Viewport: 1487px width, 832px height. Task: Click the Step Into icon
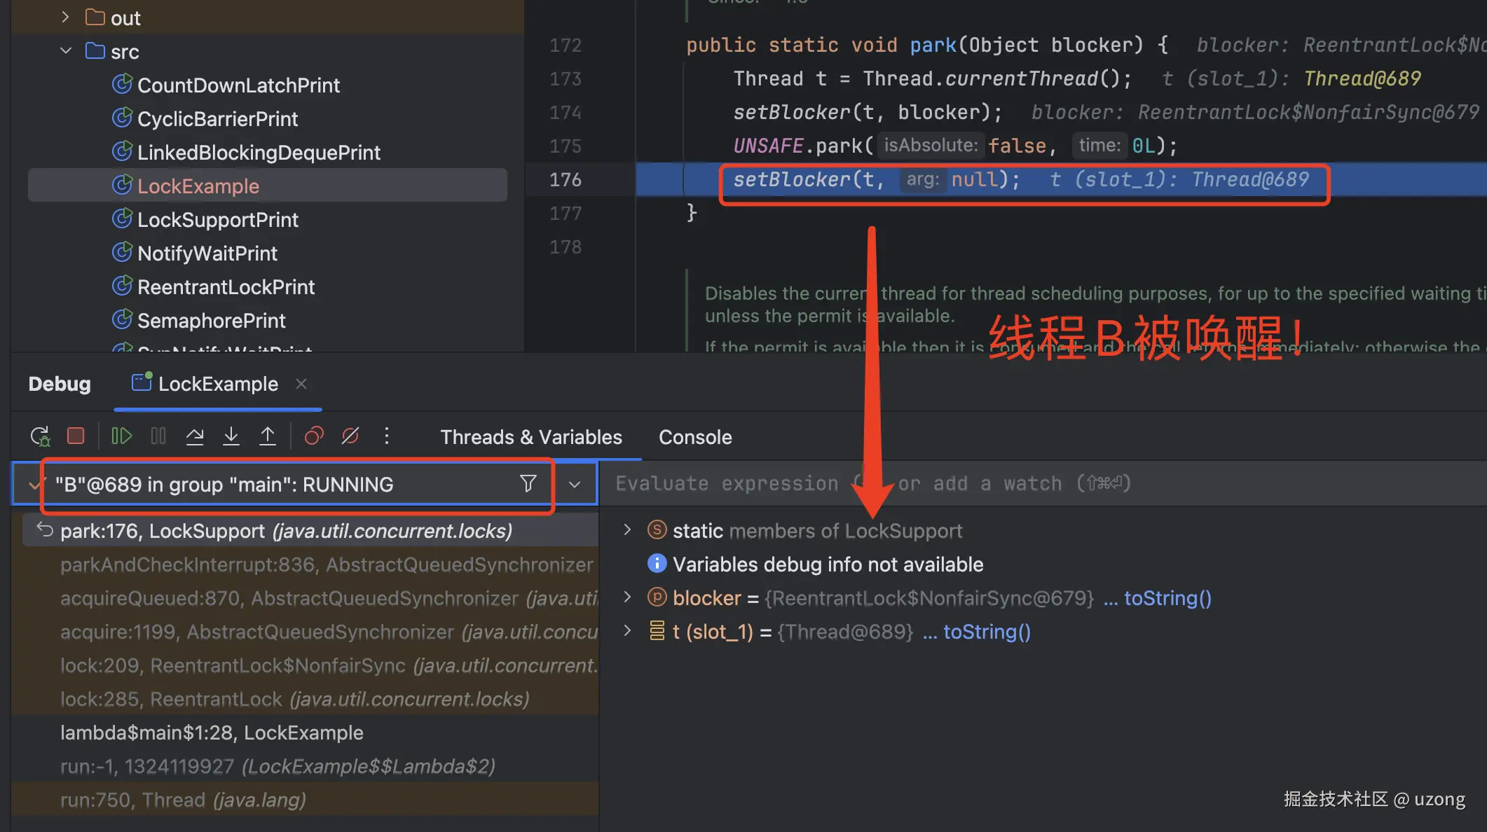[x=231, y=436]
